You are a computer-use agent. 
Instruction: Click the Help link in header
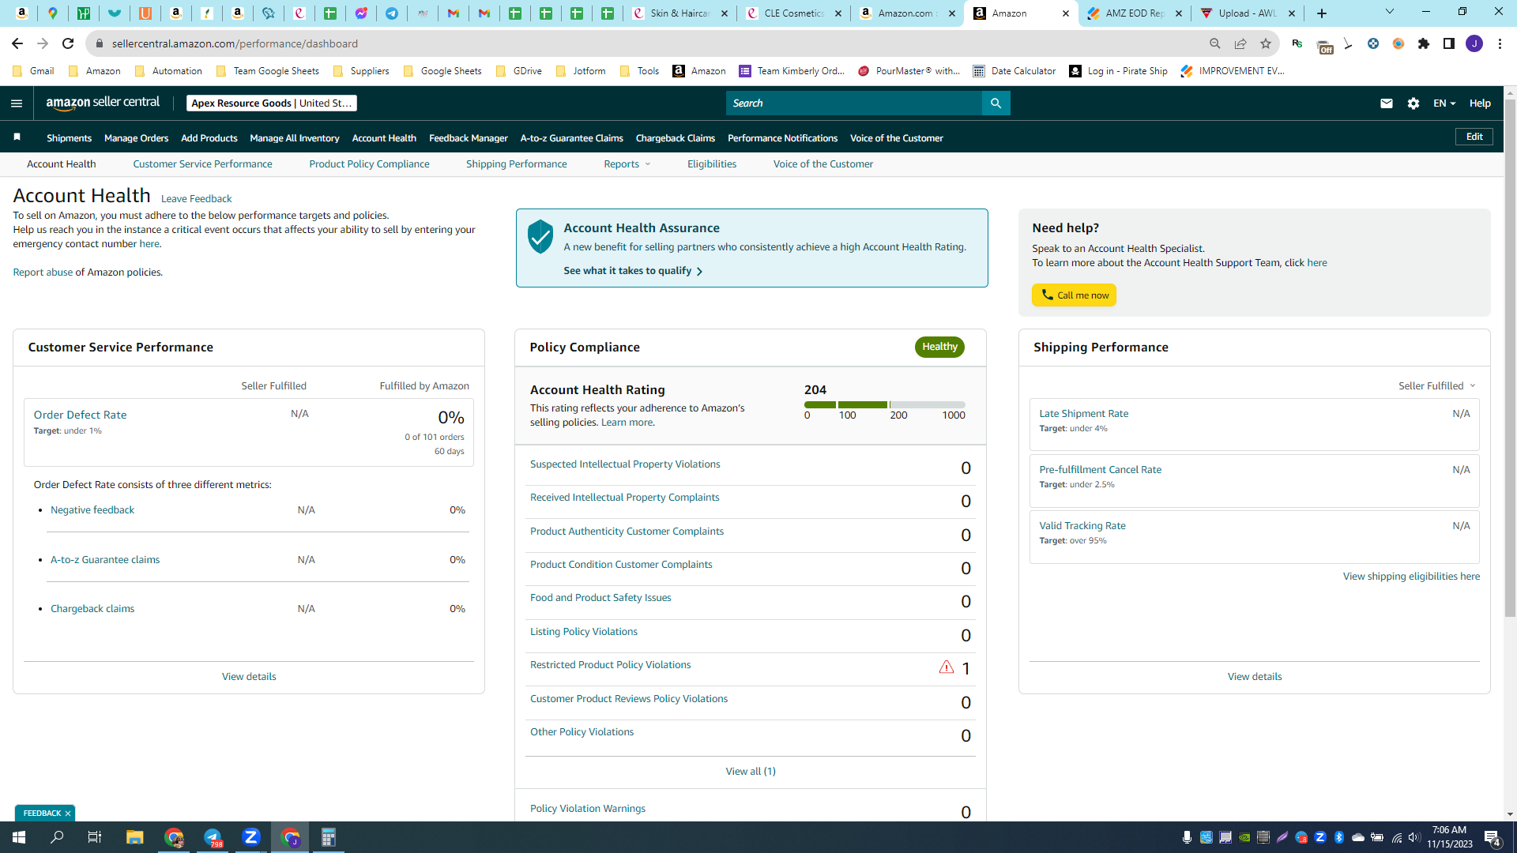1480,103
